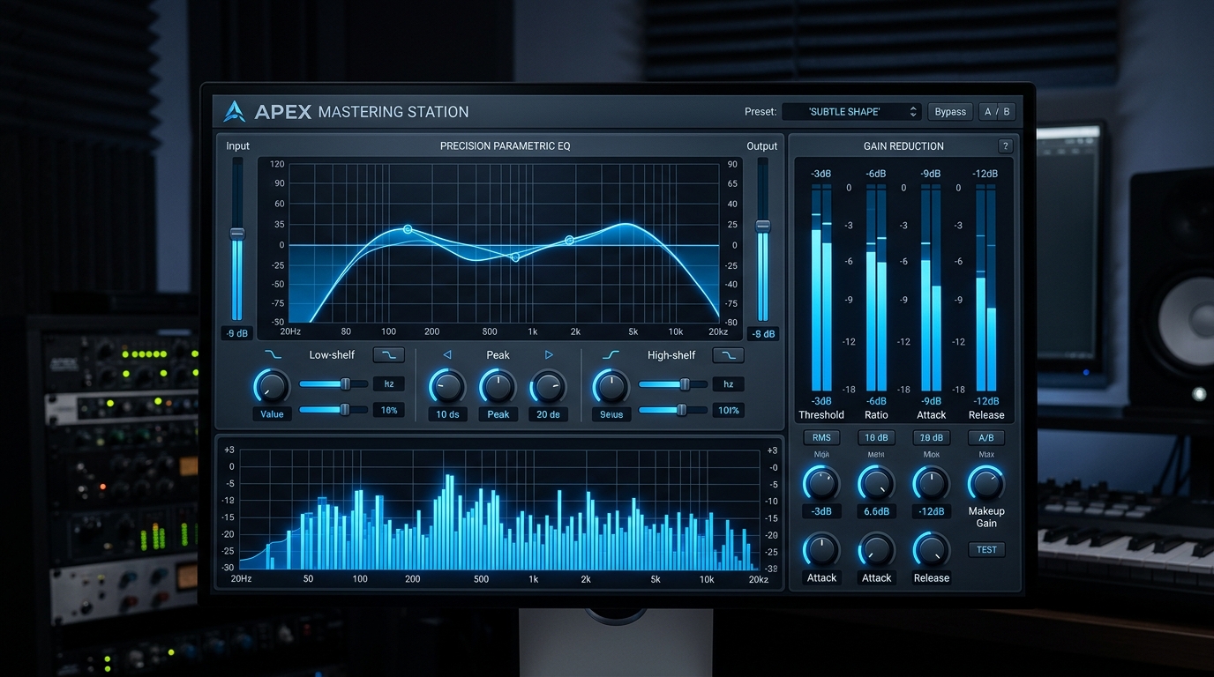Click the left arrow beside Peak

tap(446, 354)
